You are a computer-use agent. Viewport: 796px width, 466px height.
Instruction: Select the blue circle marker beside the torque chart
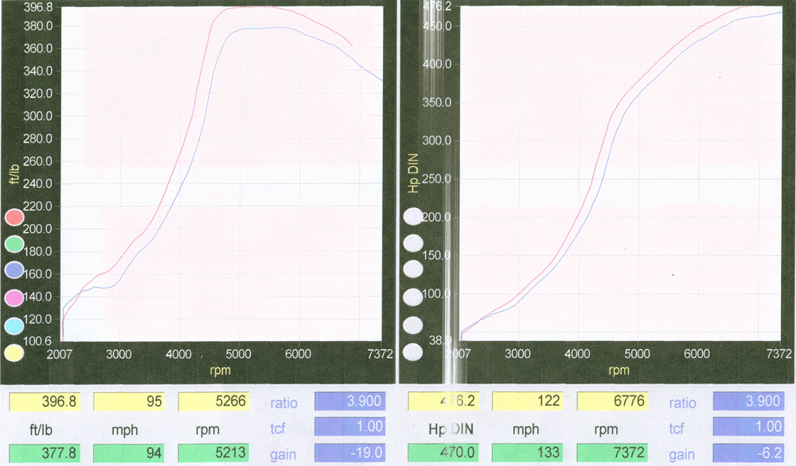pos(14,270)
